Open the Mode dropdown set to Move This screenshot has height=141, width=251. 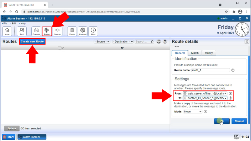click(193, 111)
